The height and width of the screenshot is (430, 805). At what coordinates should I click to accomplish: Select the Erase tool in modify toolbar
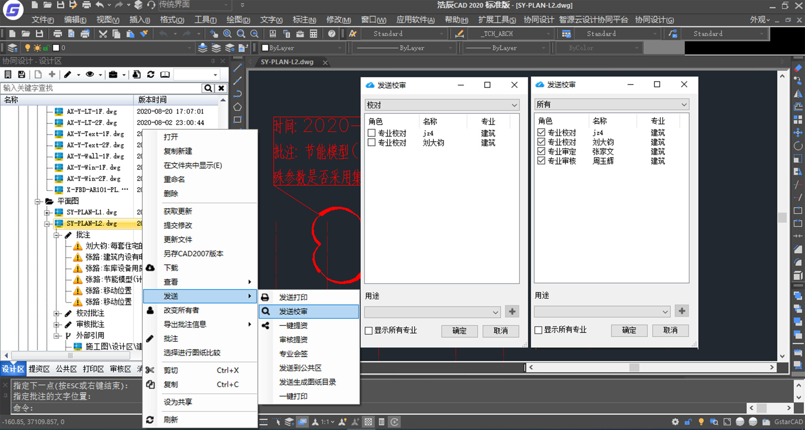click(x=798, y=68)
